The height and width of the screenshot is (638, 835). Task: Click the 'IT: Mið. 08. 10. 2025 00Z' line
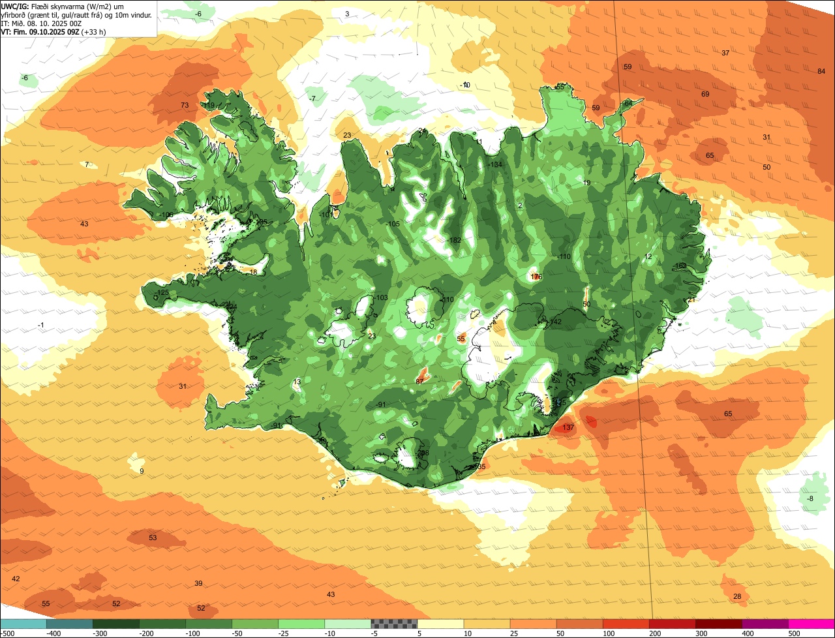pyautogui.click(x=41, y=23)
